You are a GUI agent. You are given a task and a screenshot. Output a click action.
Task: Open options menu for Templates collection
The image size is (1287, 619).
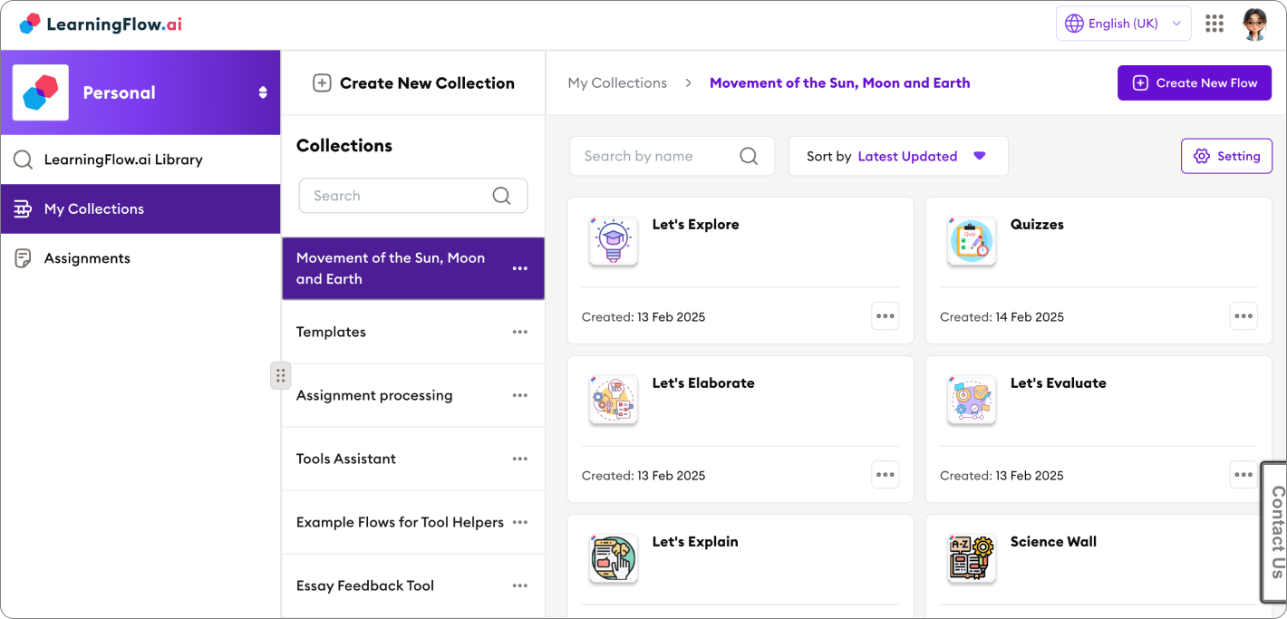[520, 332]
